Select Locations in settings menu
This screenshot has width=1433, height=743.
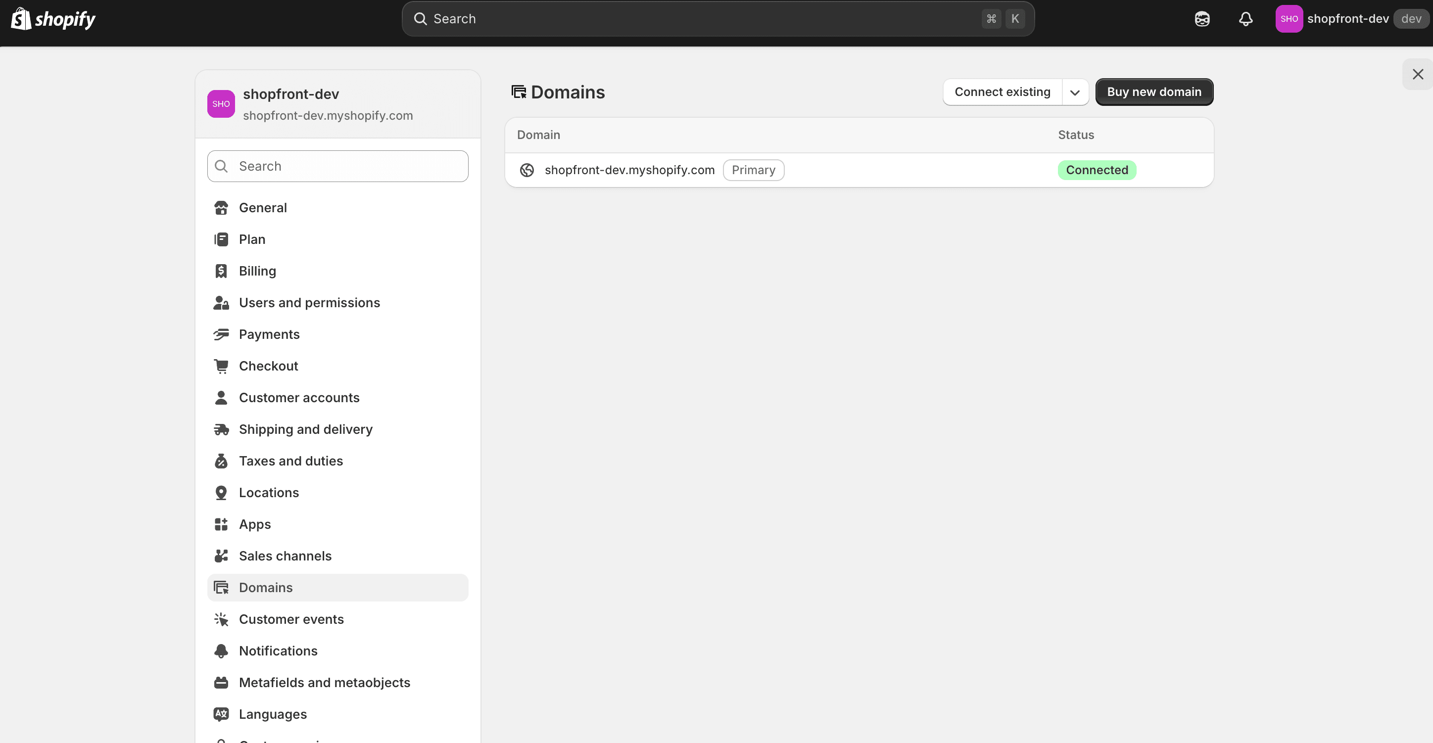[x=337, y=493]
